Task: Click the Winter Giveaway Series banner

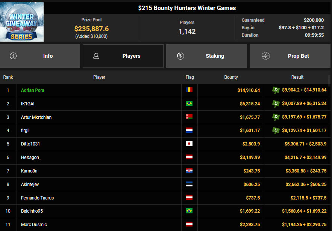Action: (22, 22)
